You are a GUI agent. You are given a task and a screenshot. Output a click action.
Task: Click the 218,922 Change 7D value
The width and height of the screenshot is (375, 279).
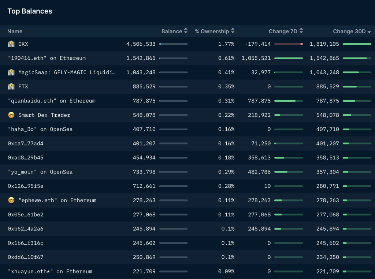pyautogui.click(x=260, y=115)
